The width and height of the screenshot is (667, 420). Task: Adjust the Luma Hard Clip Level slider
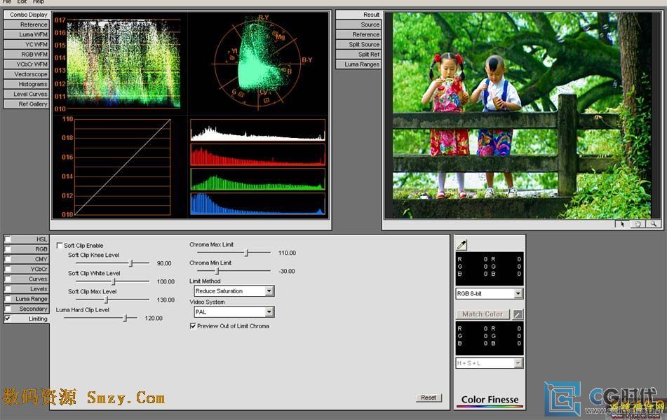125,318
